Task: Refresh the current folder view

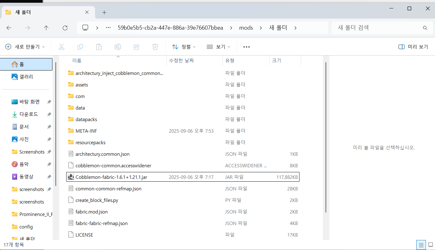Action: pyautogui.click(x=65, y=28)
